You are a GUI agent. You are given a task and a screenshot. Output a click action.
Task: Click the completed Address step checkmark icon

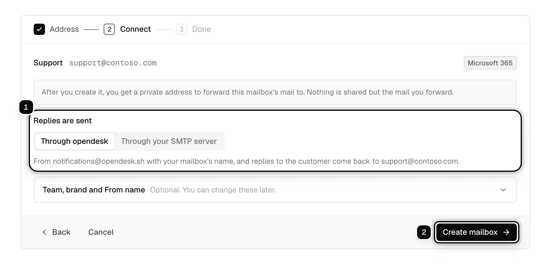(x=39, y=29)
